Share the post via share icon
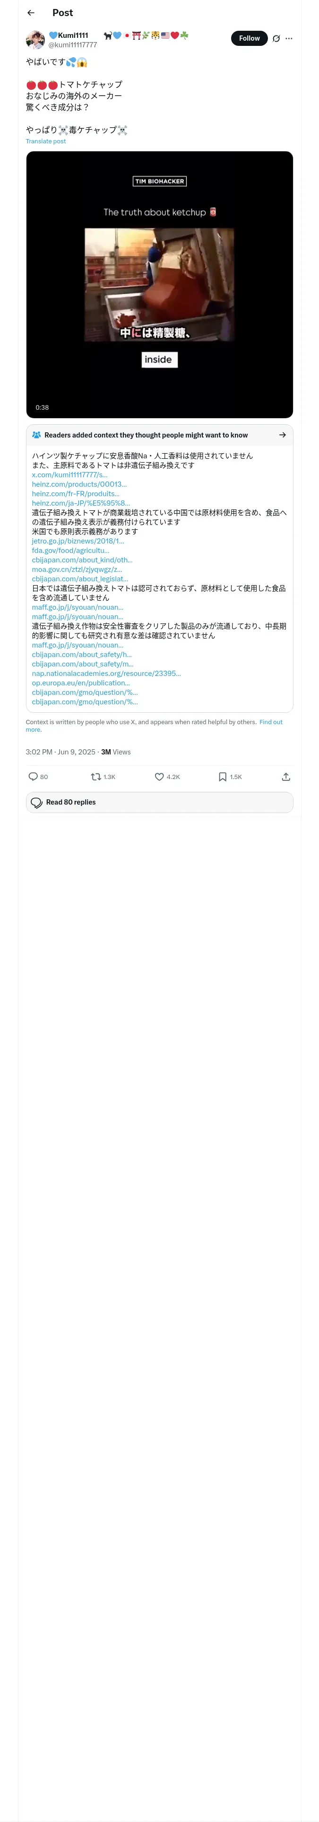The image size is (319, 1822). tap(286, 777)
